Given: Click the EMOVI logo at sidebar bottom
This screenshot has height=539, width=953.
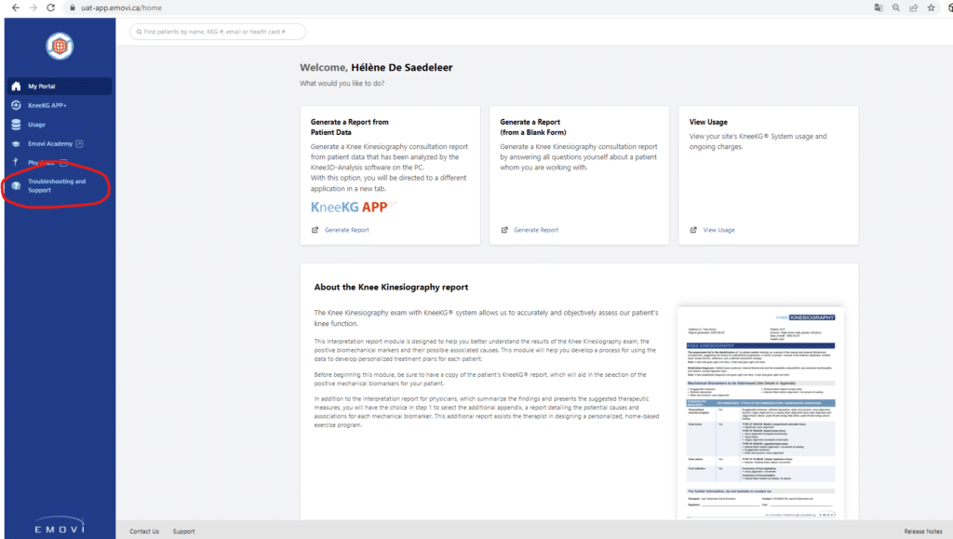Looking at the screenshot, I should [60, 527].
